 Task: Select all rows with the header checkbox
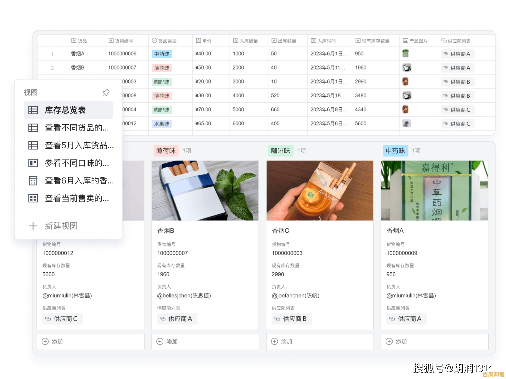(52, 41)
